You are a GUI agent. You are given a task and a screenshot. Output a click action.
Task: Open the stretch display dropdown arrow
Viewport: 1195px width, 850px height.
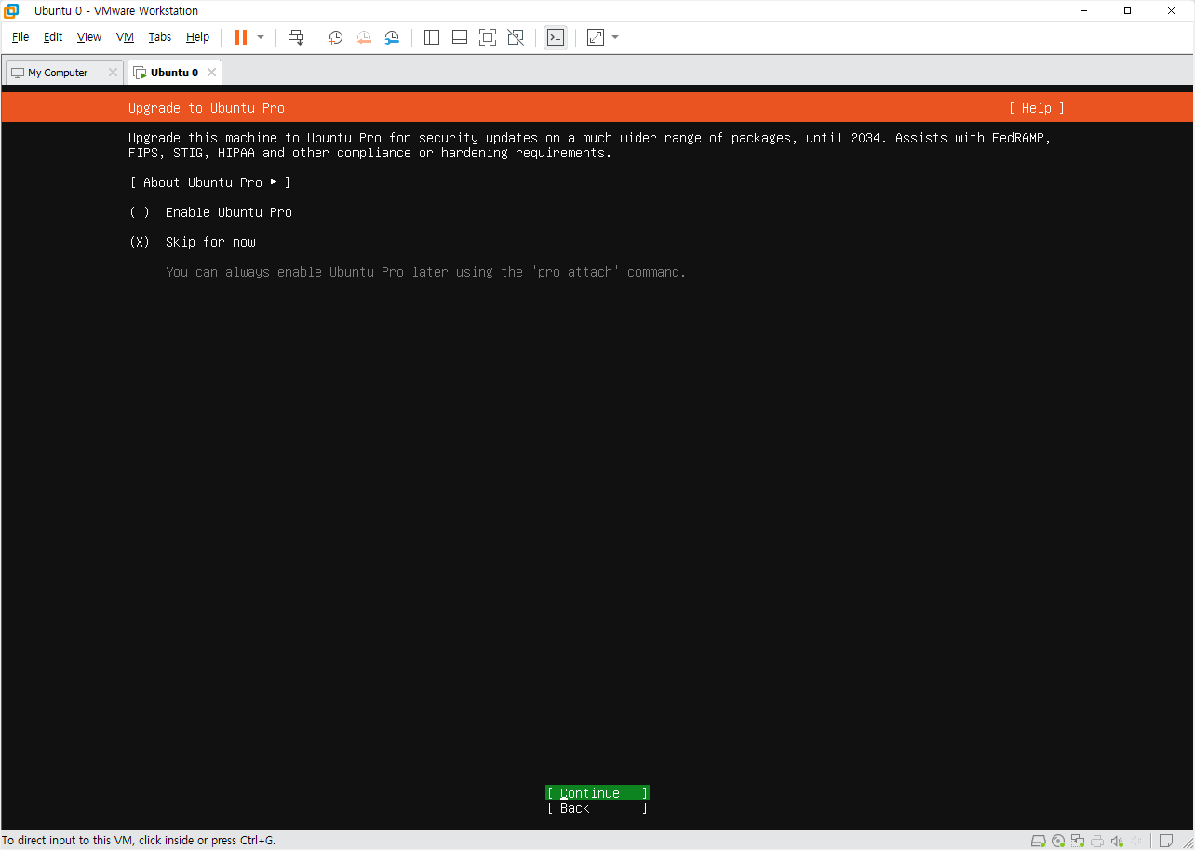point(615,37)
